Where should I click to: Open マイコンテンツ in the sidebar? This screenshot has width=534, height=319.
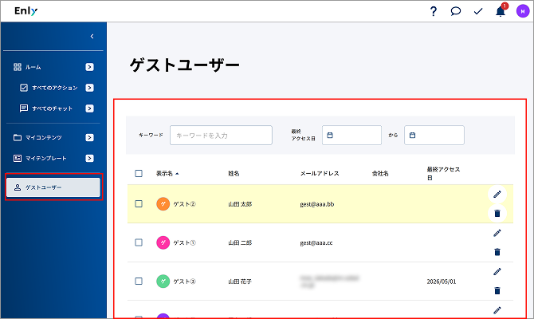click(x=44, y=138)
